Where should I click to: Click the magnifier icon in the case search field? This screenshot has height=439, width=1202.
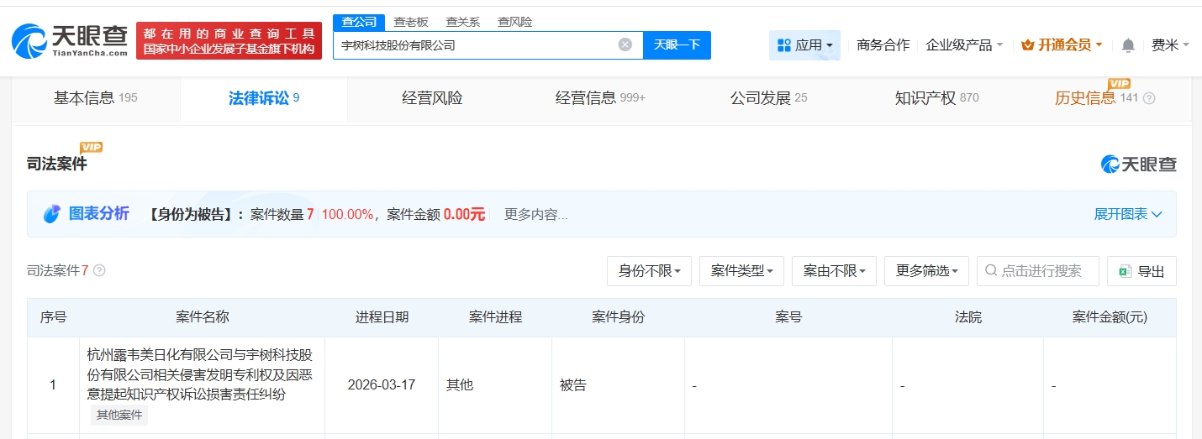click(990, 270)
